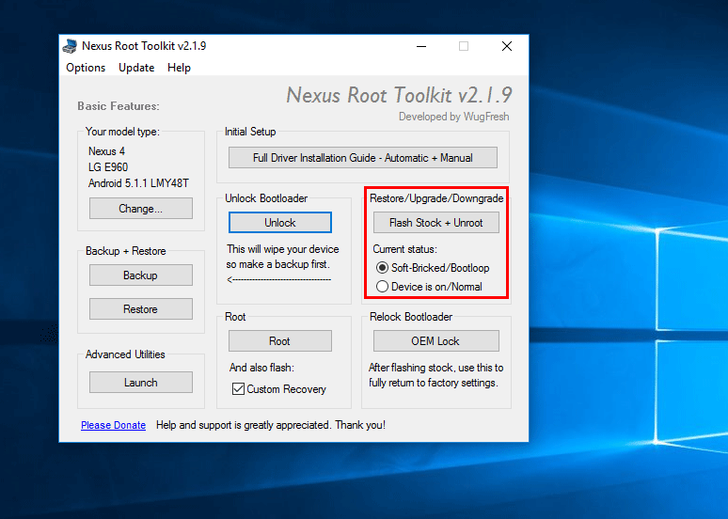Click Flash Stock + Unroot button

[435, 223]
